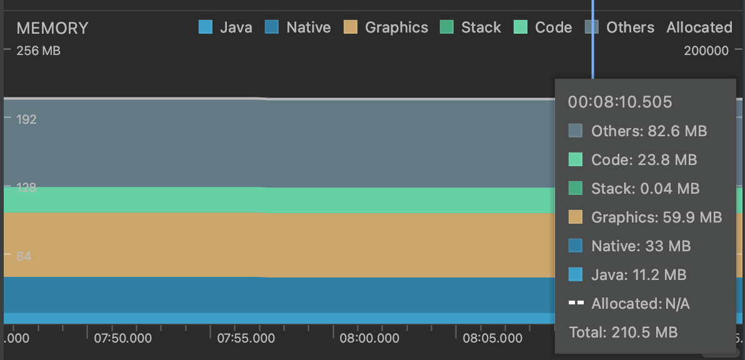Click the Others swatch in tooltip

[576, 131]
